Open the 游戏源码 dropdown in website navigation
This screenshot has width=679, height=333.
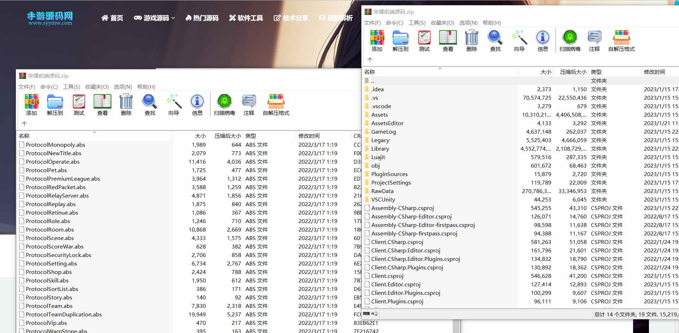point(155,18)
